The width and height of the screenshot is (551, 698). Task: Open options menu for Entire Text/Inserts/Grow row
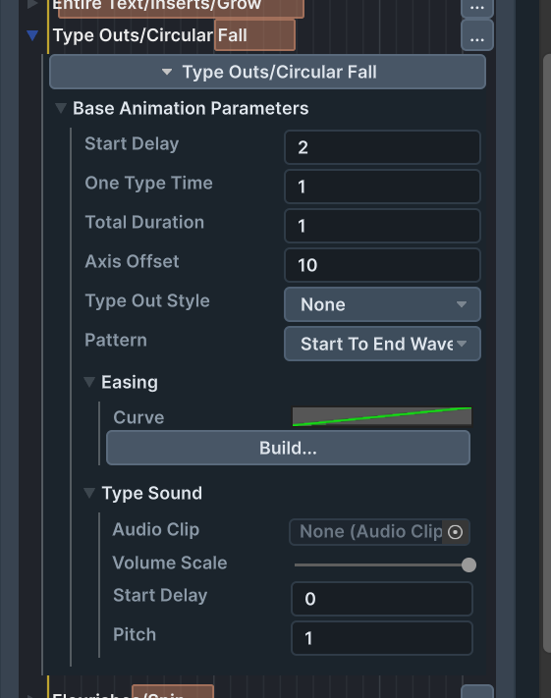pos(477,6)
